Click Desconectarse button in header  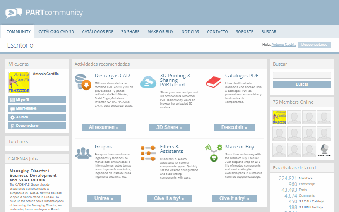pyautogui.click(x=314, y=45)
